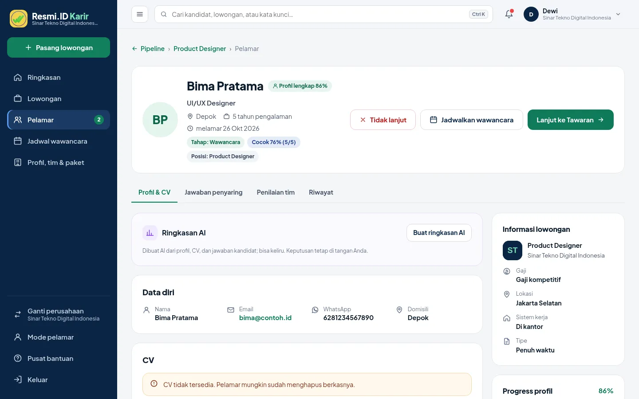
Task: Select the Riwayat tab
Action: tap(321, 192)
